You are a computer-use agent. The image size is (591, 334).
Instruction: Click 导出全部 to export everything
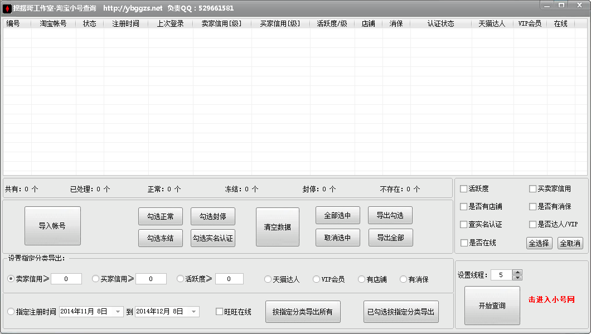[x=390, y=237]
